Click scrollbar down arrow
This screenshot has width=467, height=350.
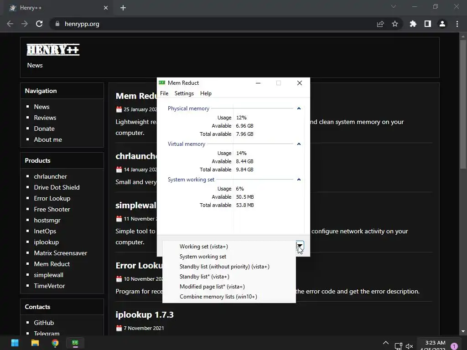tap(463, 331)
